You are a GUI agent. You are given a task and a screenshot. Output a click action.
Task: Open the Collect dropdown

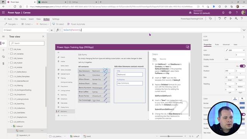point(27,24)
